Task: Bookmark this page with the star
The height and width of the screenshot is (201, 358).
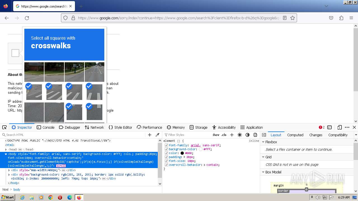Action: point(293,18)
